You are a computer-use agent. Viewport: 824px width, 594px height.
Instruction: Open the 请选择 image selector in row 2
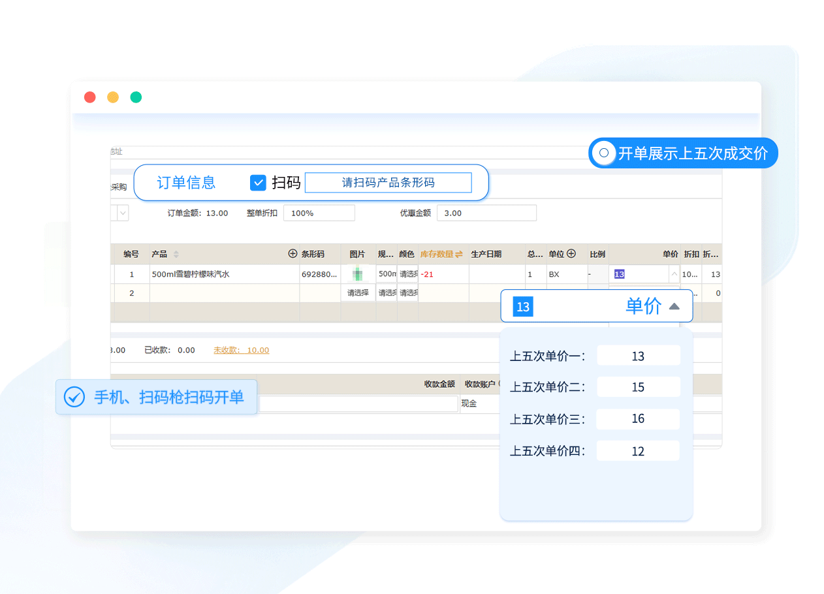pyautogui.click(x=358, y=293)
